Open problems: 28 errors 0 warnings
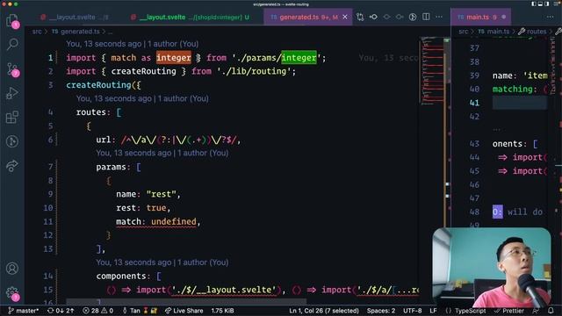 [97, 311]
